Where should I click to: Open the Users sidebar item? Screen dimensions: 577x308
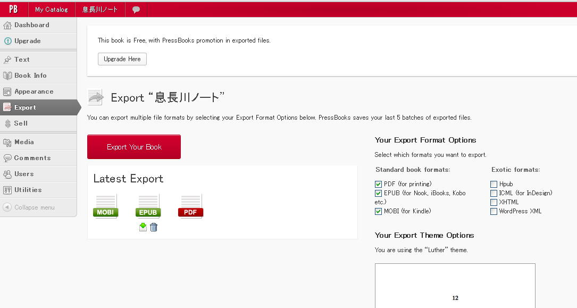[x=38, y=174]
